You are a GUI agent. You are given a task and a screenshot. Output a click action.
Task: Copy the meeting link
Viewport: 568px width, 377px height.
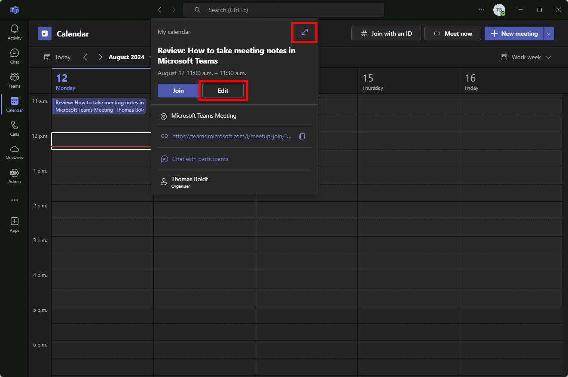pyautogui.click(x=302, y=137)
